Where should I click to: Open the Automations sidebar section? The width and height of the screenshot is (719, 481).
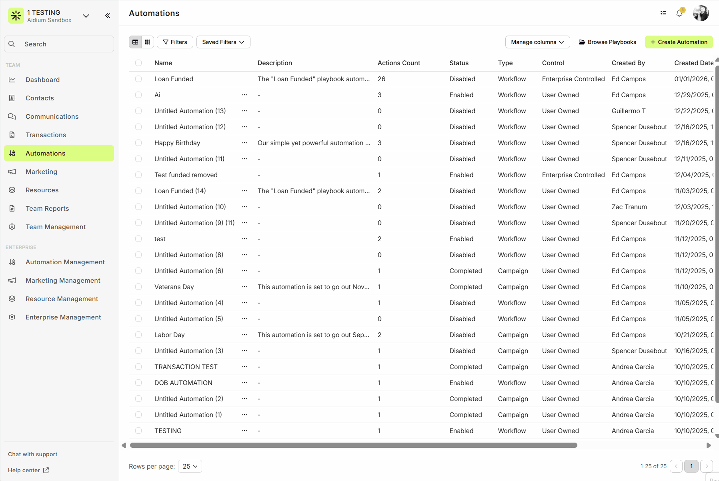[45, 153]
